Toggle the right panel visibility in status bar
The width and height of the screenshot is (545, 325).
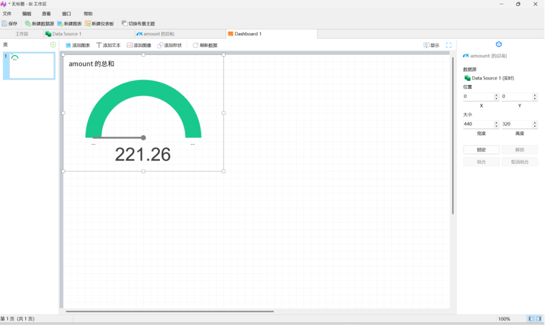tap(538, 318)
